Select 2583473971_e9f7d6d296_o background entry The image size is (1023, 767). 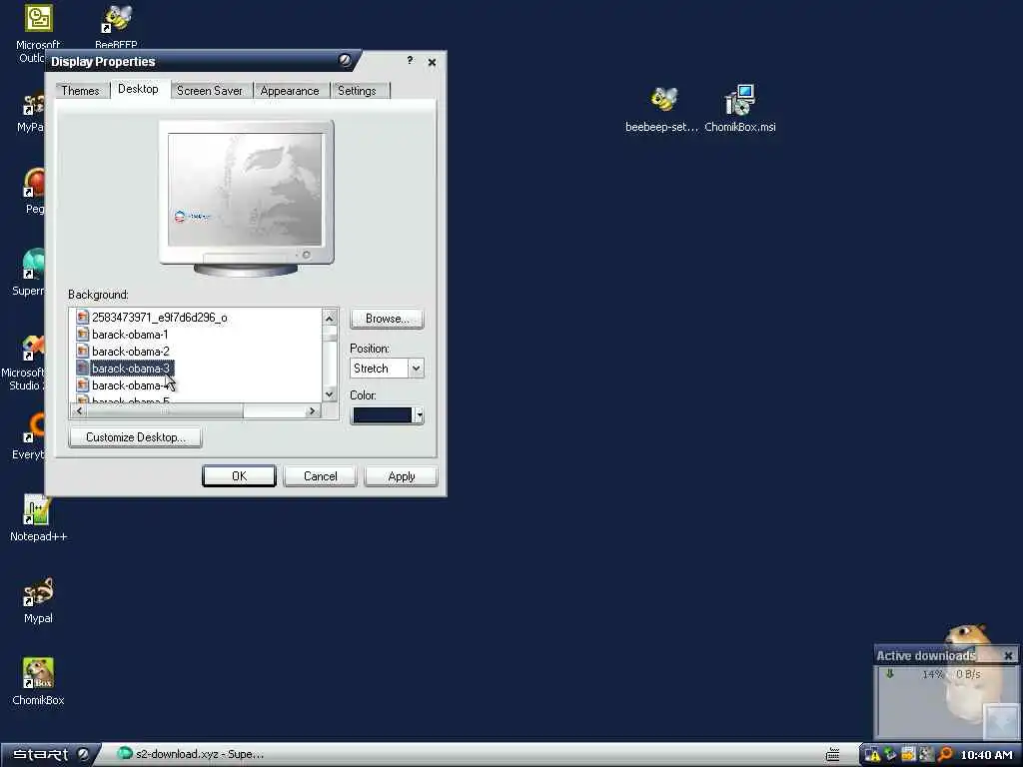(159, 317)
